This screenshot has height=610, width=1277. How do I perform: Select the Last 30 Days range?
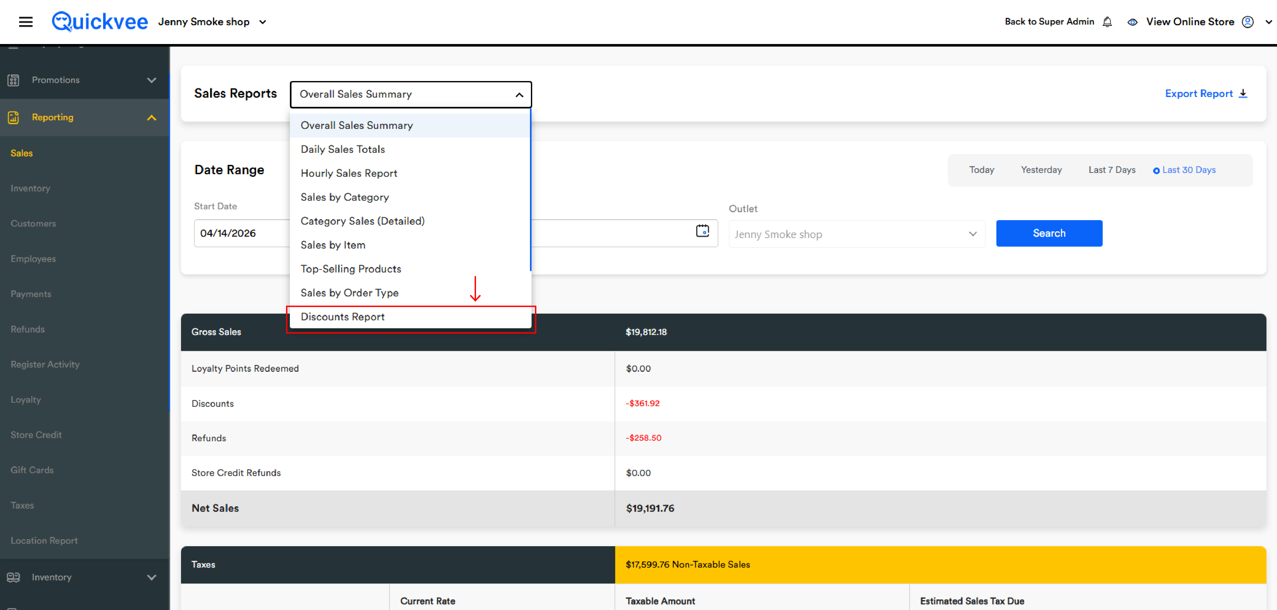pyautogui.click(x=1184, y=170)
